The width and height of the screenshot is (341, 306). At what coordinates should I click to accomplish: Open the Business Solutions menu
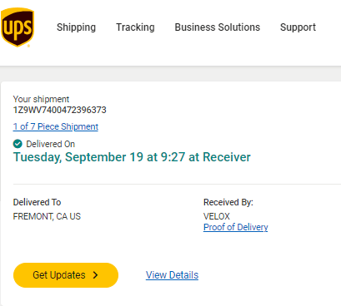pyautogui.click(x=218, y=27)
